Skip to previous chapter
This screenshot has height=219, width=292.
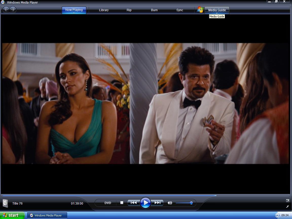134,203
